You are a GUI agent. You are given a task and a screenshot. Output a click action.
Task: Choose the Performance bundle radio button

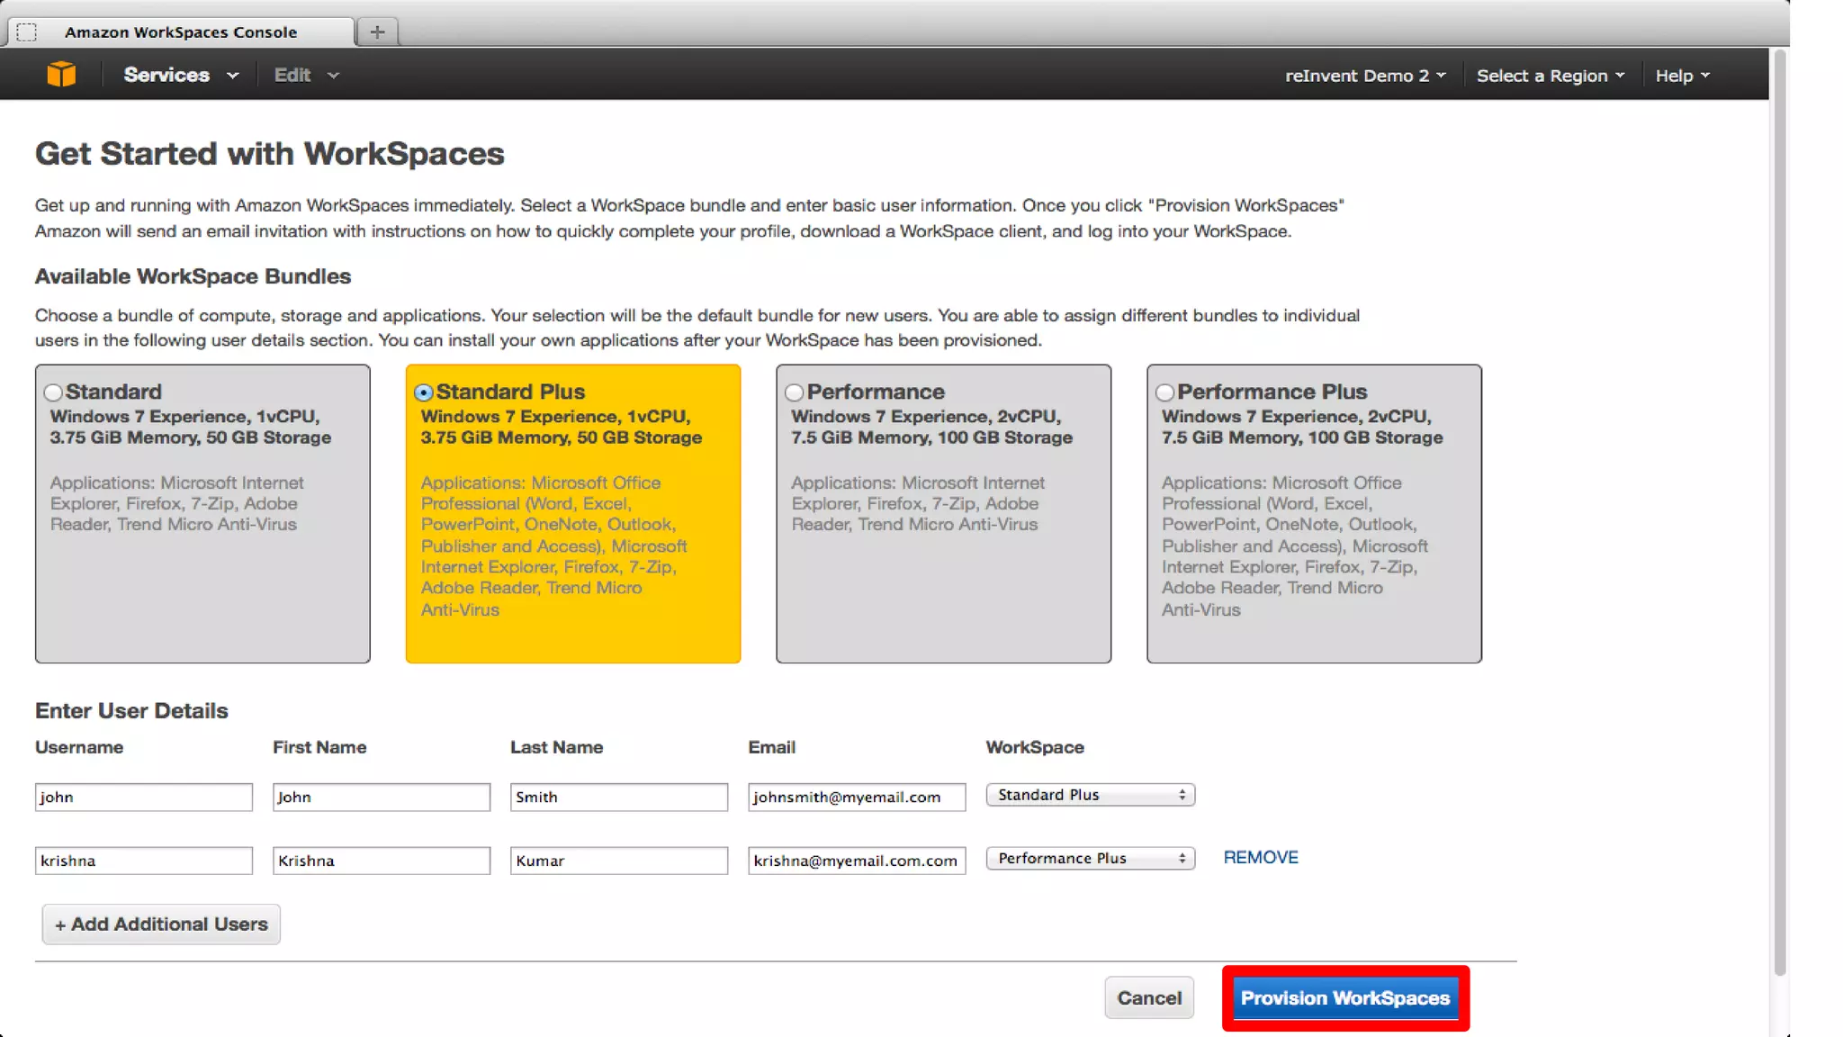(x=794, y=392)
